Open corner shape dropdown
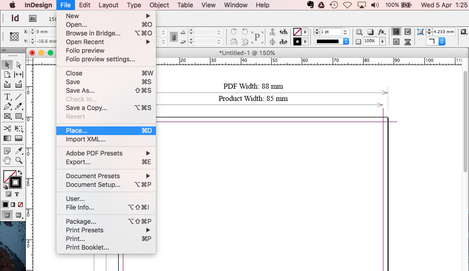 442,41
